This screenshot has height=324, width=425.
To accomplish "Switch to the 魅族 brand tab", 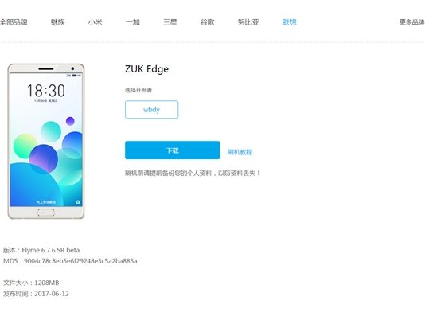I will pyautogui.click(x=58, y=22).
